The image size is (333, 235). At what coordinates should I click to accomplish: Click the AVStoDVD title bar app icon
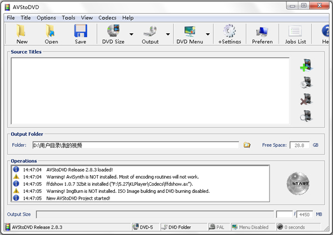(x=8, y=7)
